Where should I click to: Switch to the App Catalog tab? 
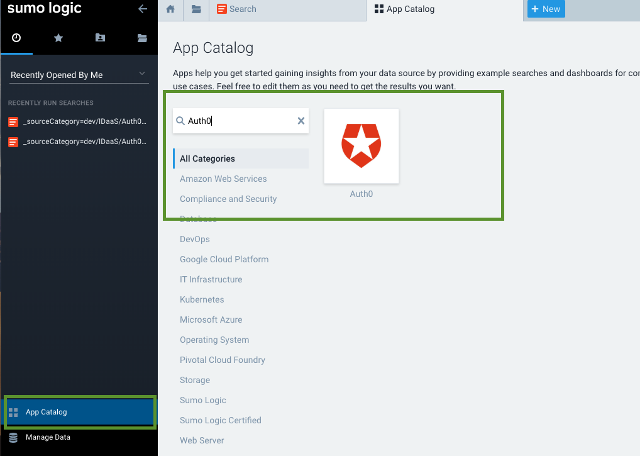[x=404, y=9]
